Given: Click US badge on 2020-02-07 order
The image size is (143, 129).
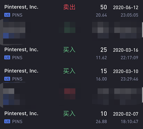Looking at the screenshot, I should 7,121.
